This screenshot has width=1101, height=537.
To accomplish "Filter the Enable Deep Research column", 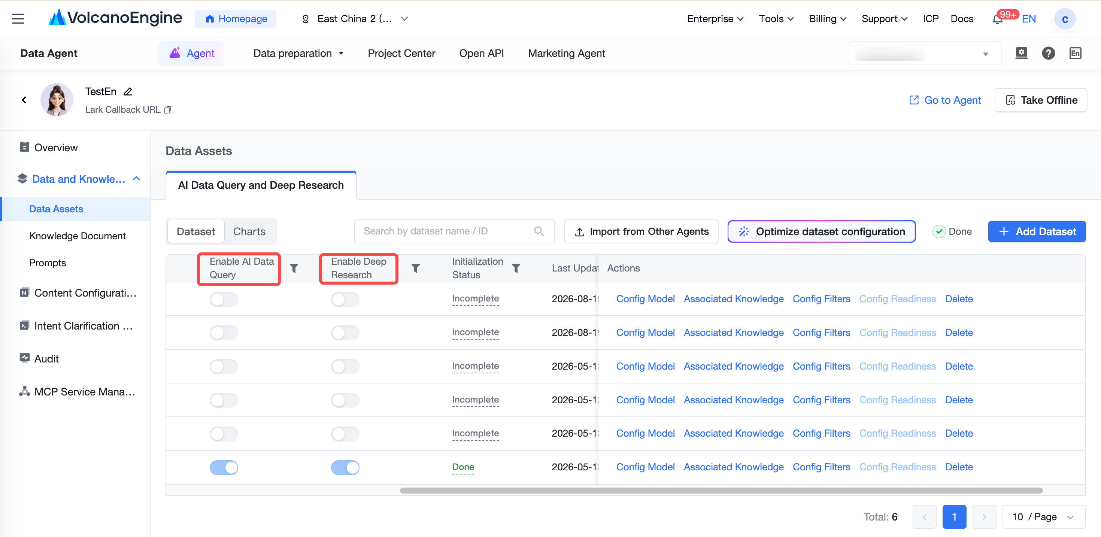I will [415, 268].
